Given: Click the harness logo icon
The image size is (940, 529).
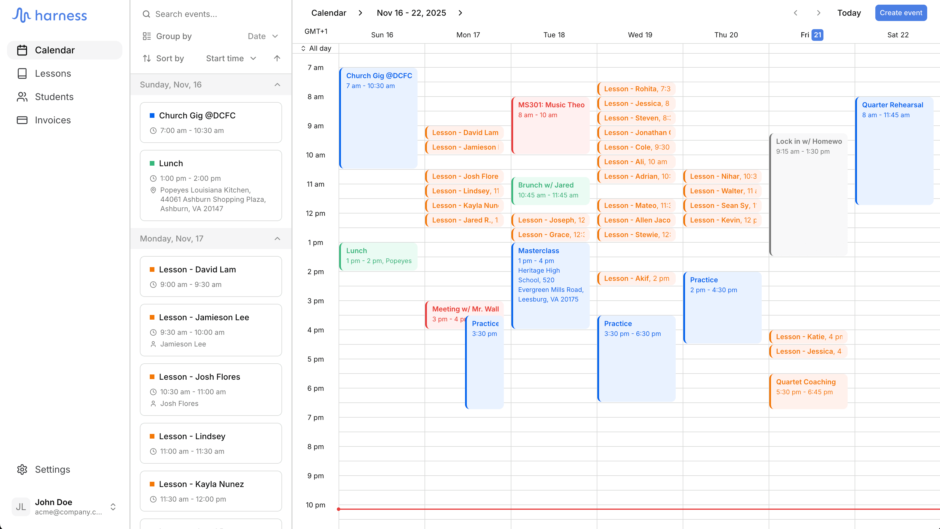Looking at the screenshot, I should (21, 15).
